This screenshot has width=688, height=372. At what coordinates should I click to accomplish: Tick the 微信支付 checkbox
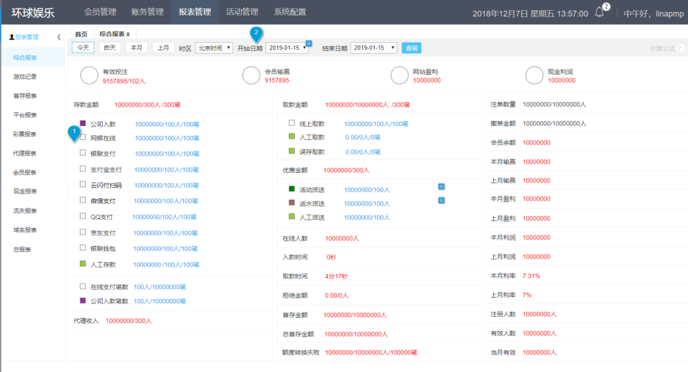coord(83,200)
